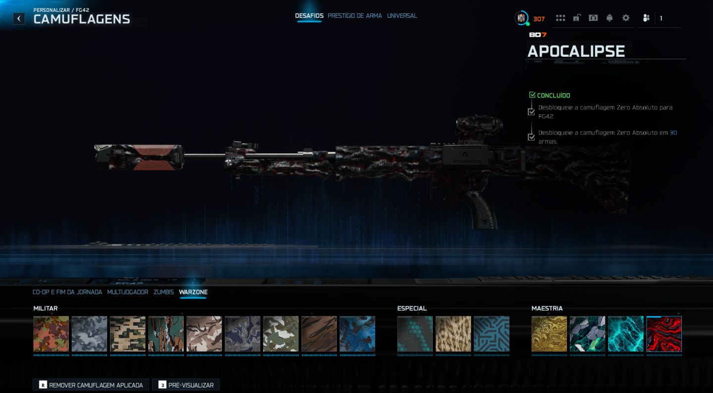Toggle the Zero Absoluto for FG42 challenge checkbox
The height and width of the screenshot is (393, 713).
point(531,112)
